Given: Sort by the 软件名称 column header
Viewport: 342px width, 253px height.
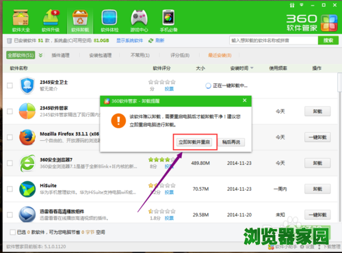Looking at the screenshot, I should click(19, 68).
